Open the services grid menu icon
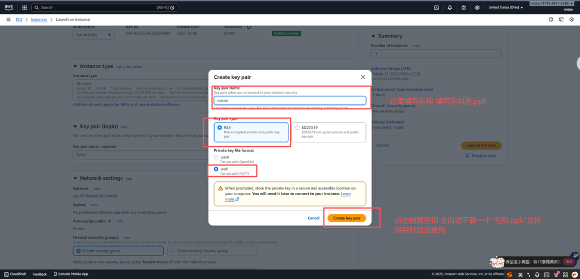 click(x=24, y=7)
